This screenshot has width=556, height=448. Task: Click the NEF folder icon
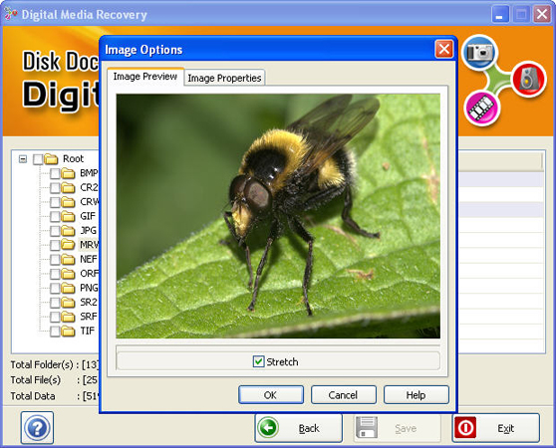pyautogui.click(x=68, y=259)
